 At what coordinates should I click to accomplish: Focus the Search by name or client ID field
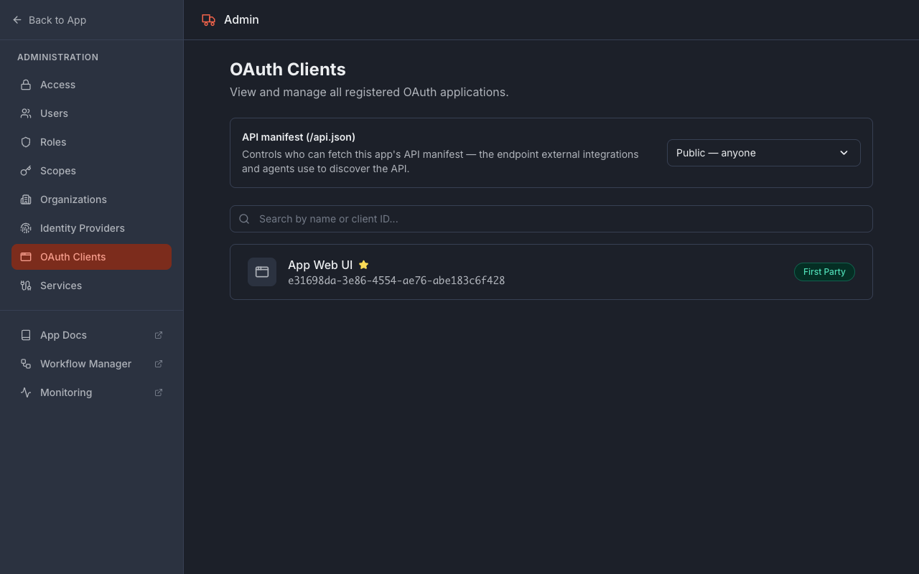(x=551, y=219)
